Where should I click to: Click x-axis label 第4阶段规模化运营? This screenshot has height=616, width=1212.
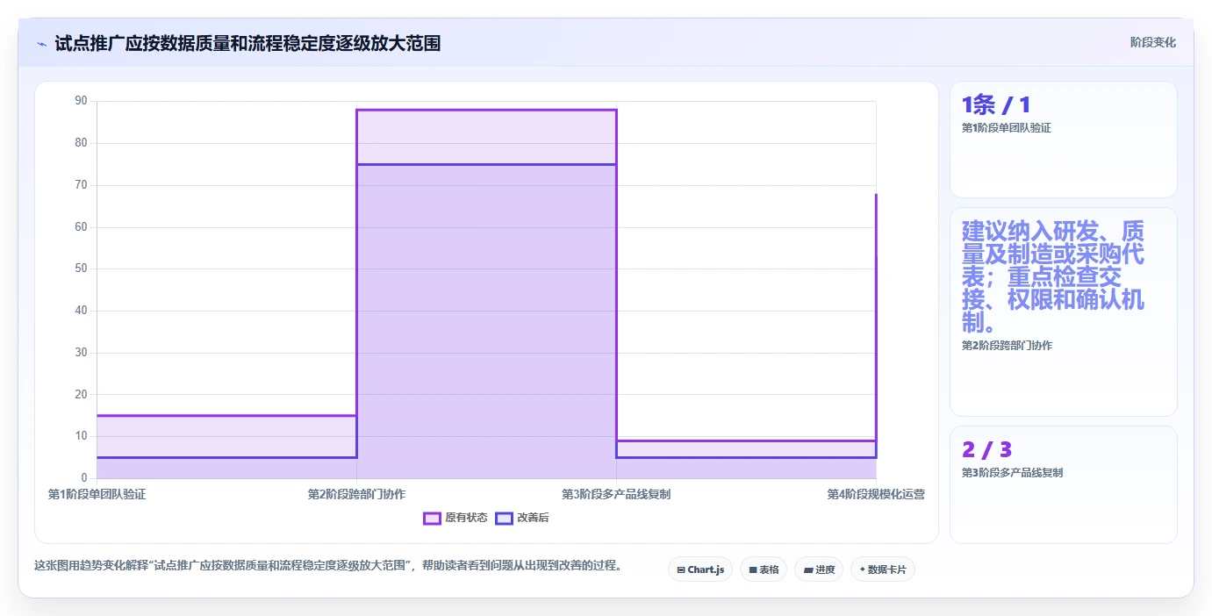click(x=876, y=494)
